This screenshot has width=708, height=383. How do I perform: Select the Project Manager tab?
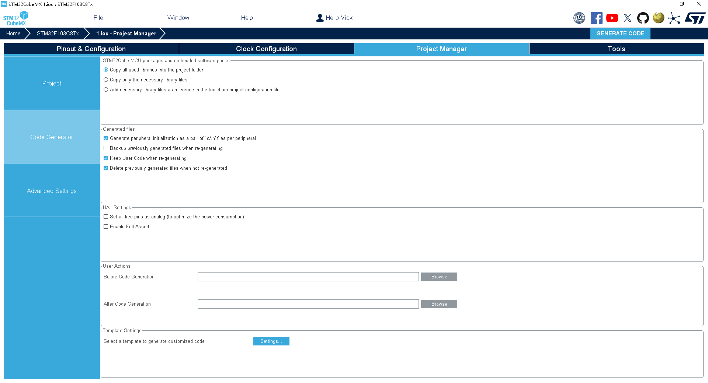point(441,49)
